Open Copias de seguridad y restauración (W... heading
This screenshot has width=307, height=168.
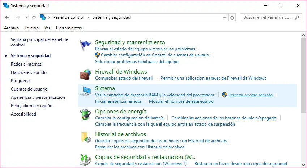coord(145,157)
